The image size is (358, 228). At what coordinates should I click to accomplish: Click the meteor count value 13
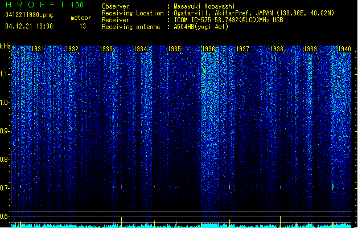[83, 26]
